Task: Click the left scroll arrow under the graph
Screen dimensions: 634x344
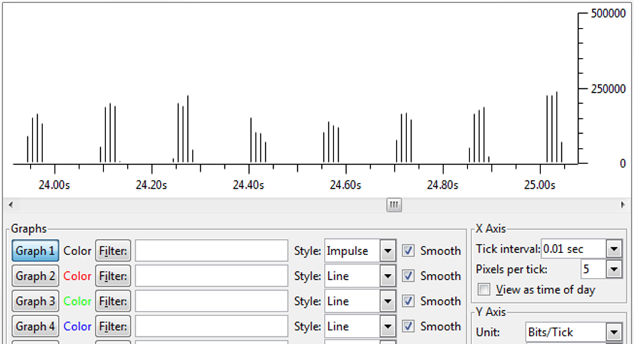Action: (11, 204)
